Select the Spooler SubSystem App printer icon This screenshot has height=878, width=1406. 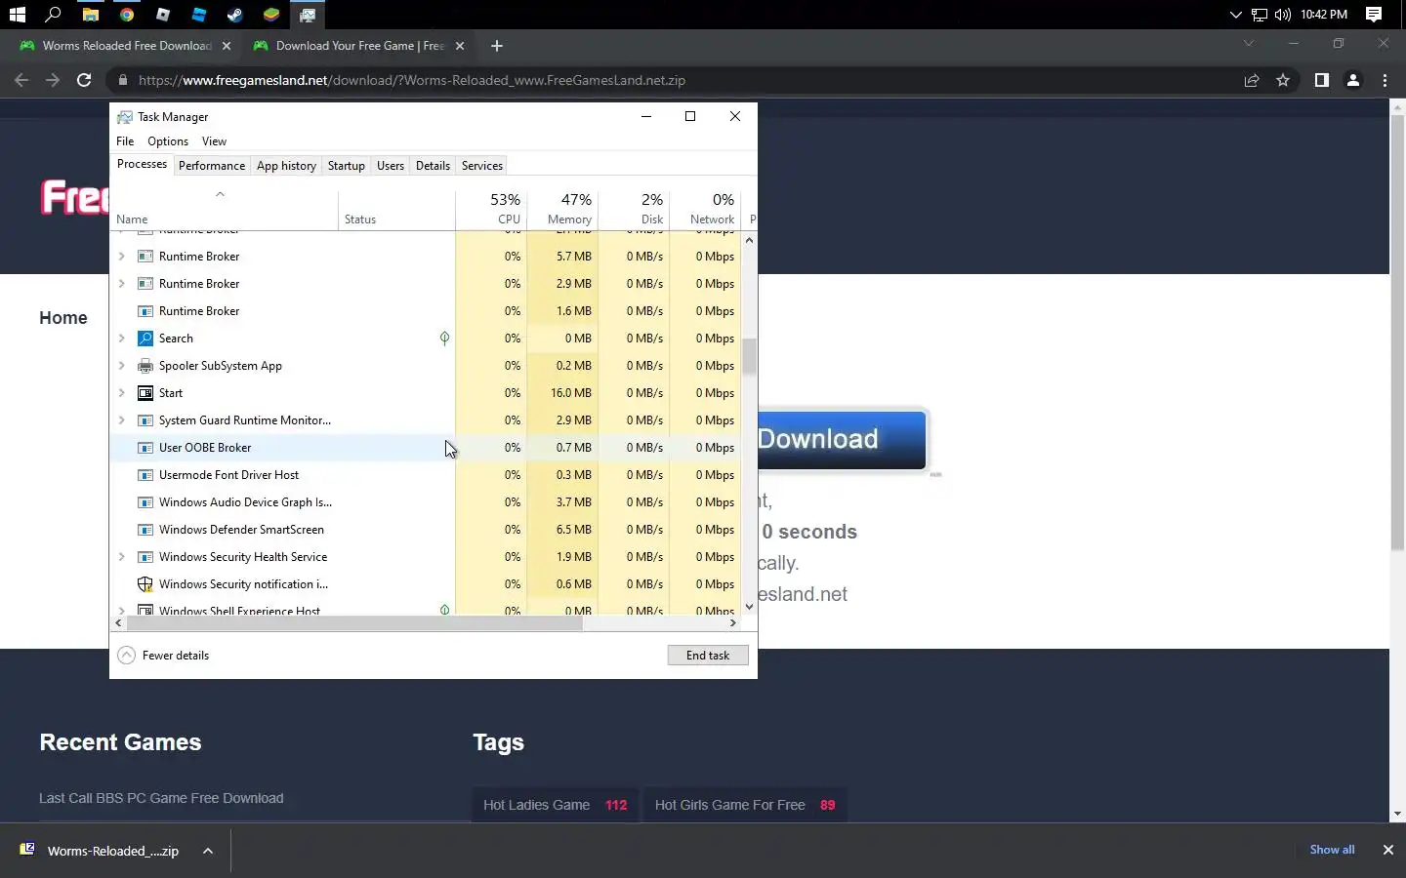tap(145, 366)
